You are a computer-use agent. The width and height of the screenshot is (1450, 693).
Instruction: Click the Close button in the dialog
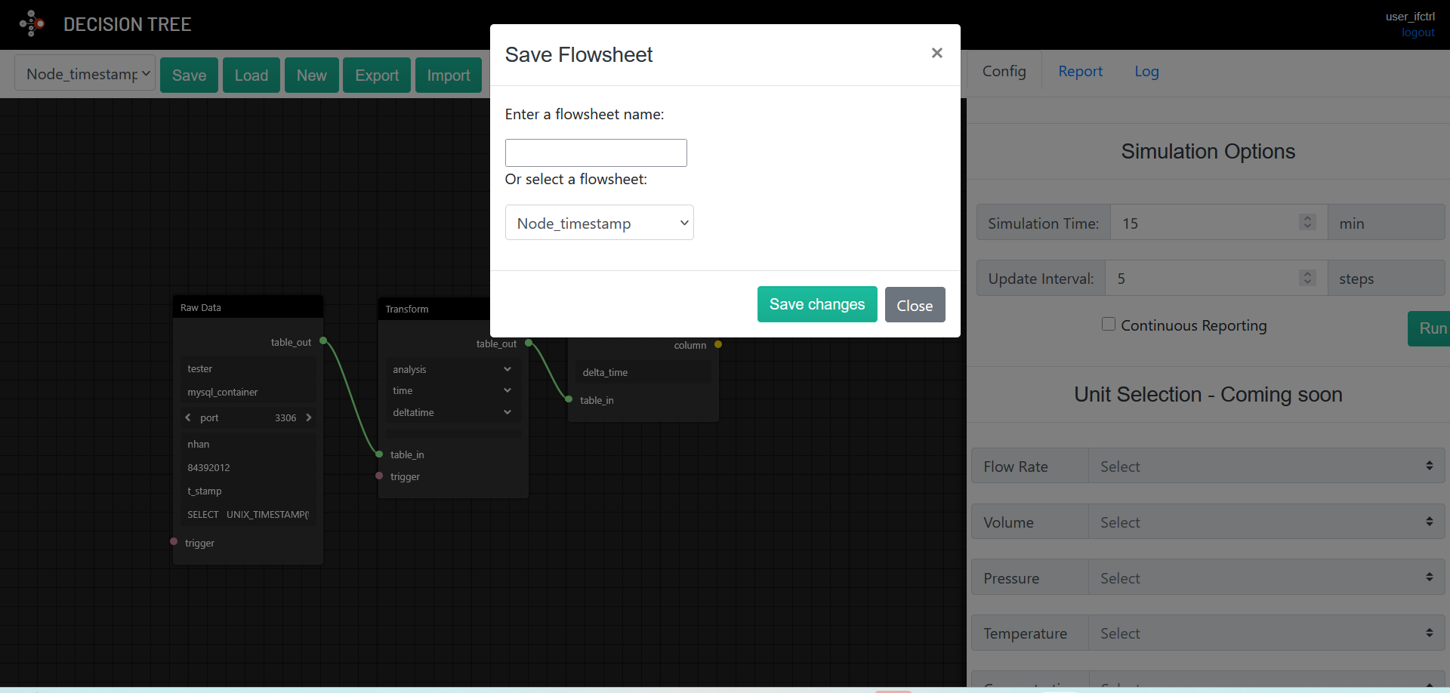pos(915,305)
